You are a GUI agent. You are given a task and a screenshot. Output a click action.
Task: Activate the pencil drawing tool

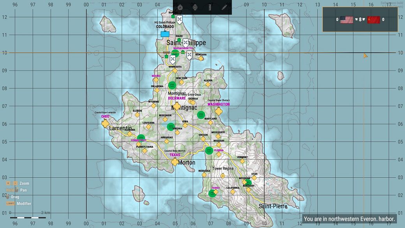pos(225,7)
